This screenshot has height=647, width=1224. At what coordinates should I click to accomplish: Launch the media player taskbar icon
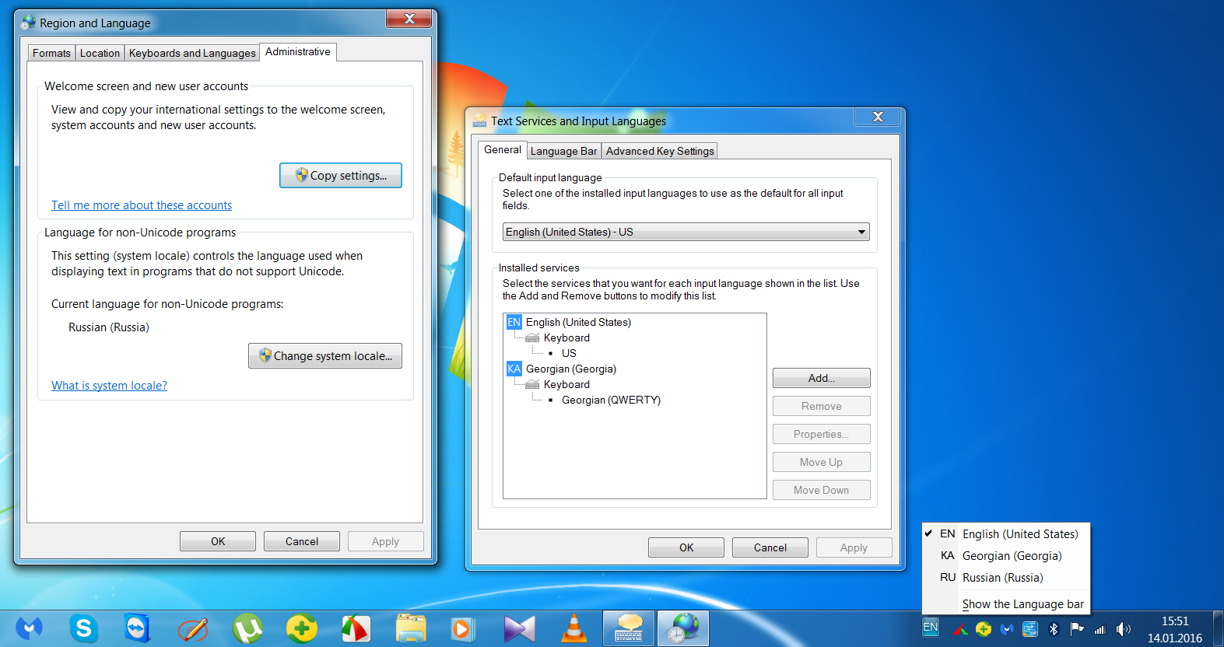click(461, 628)
